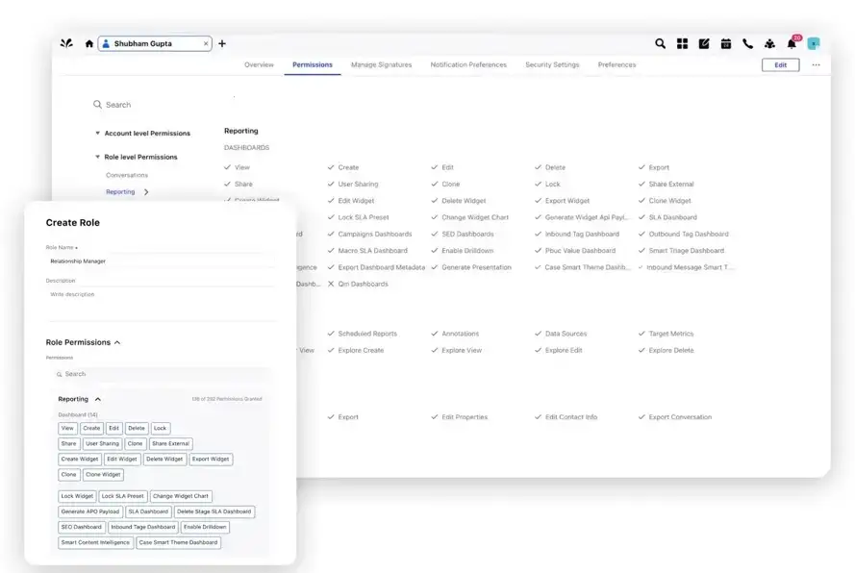Open the user avatar menu
The image size is (855, 573).
814,43
